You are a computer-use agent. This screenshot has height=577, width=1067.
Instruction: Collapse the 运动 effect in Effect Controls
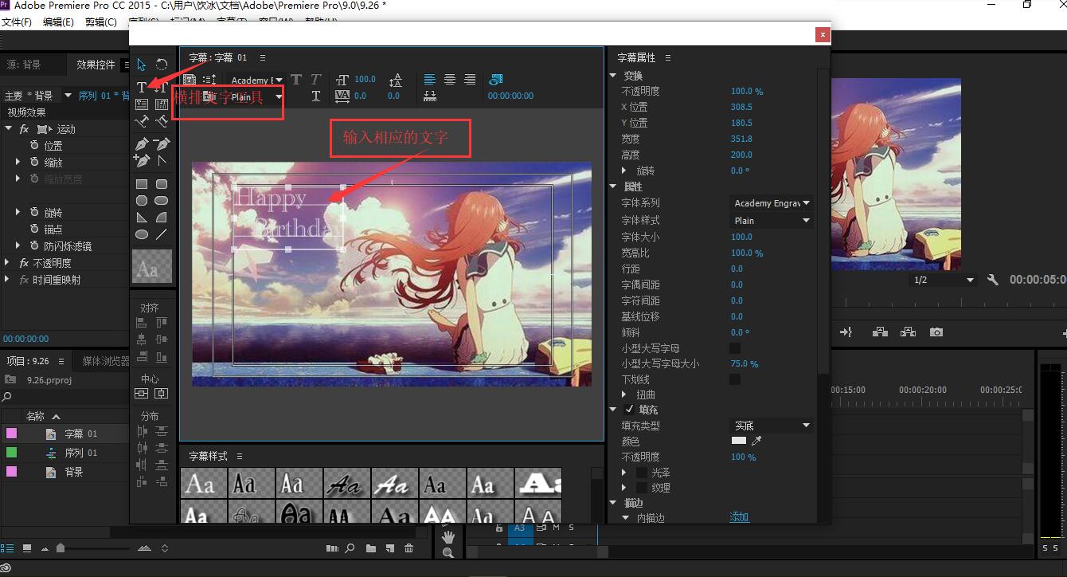8,128
